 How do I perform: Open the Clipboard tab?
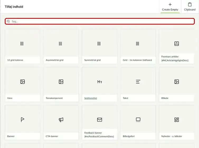(190, 7)
